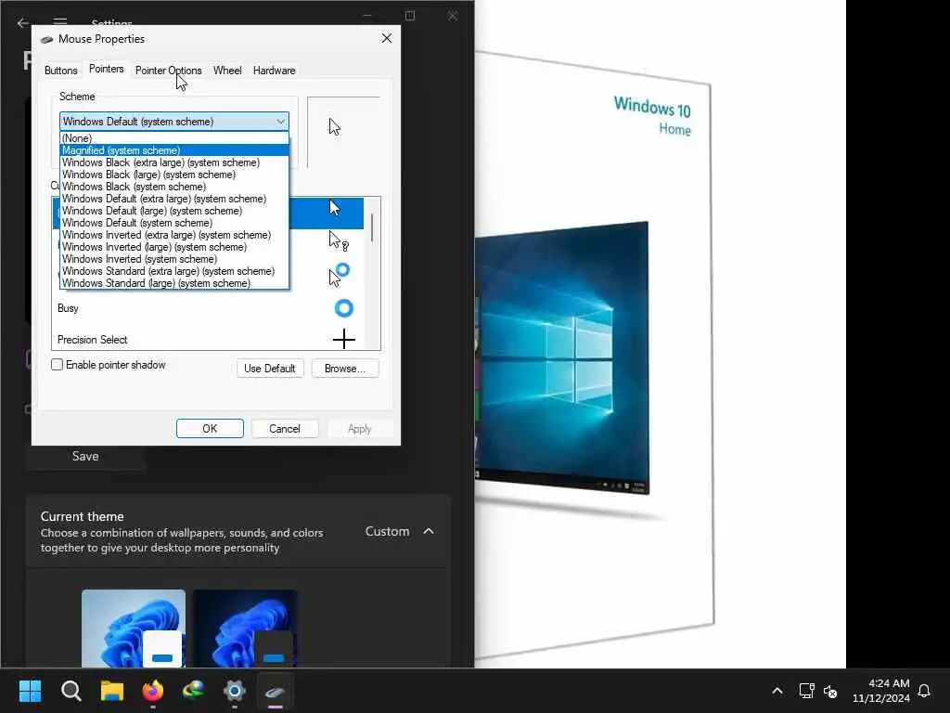Click the highlighted Normal Select arrow icon
This screenshot has height=713, width=950.
point(334,208)
